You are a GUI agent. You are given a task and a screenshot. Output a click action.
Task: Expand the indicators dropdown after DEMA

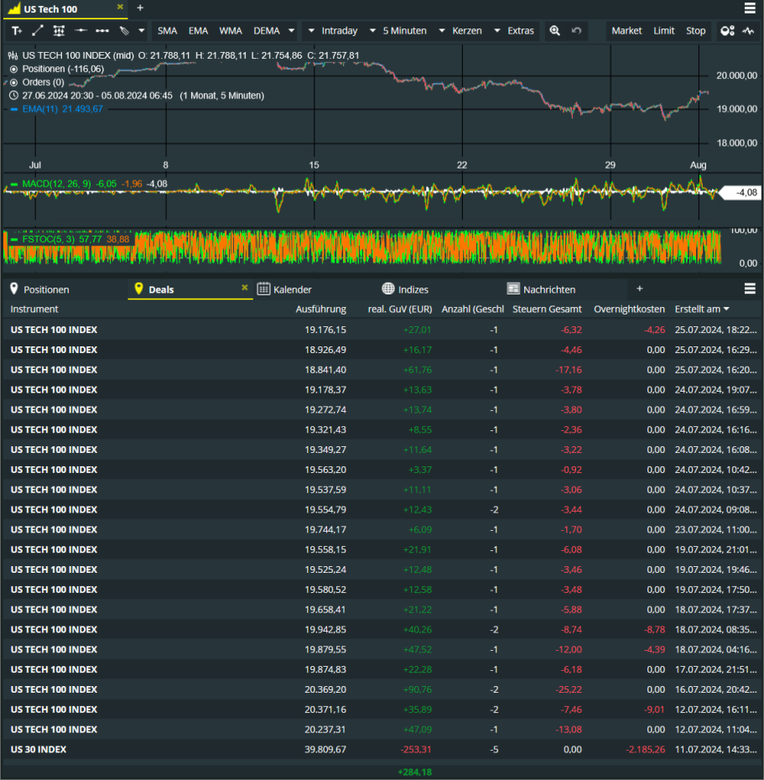[x=292, y=31]
